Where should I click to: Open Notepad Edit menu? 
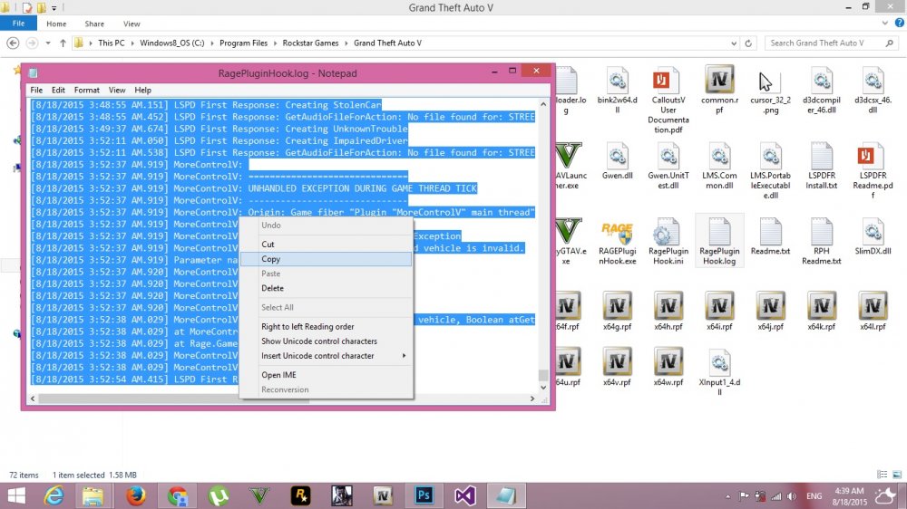coord(58,91)
